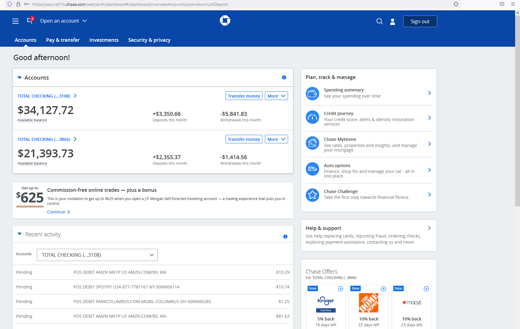Image resolution: width=520 pixels, height=329 pixels.
Task: Open Chase Challenge chevron arrow
Action: [x=429, y=195]
